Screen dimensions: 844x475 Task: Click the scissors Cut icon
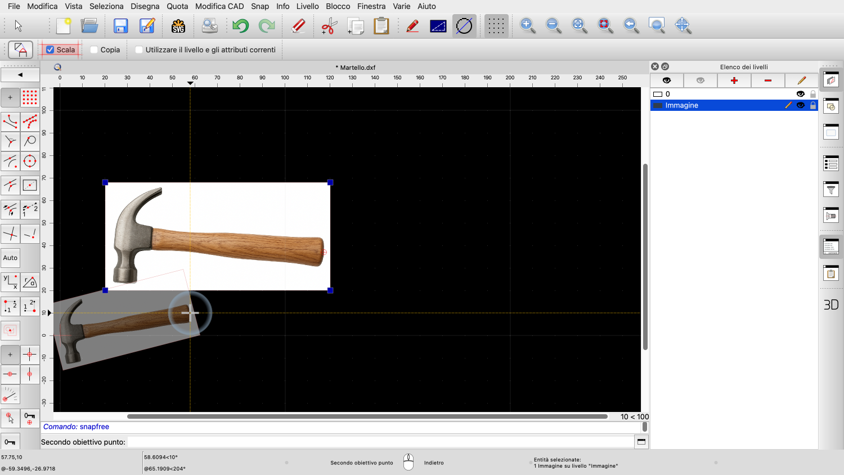[x=329, y=26]
